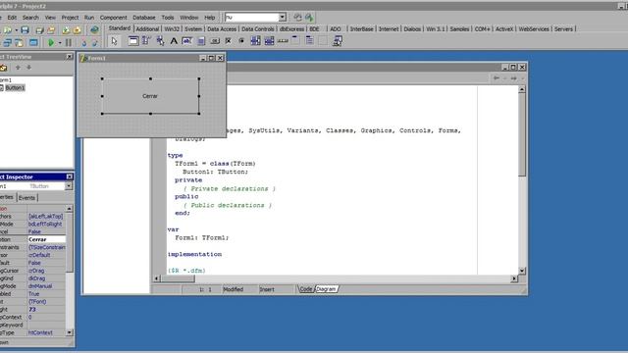Choose the Memo component icon
Screen dimensions: 628x353
tap(201, 41)
